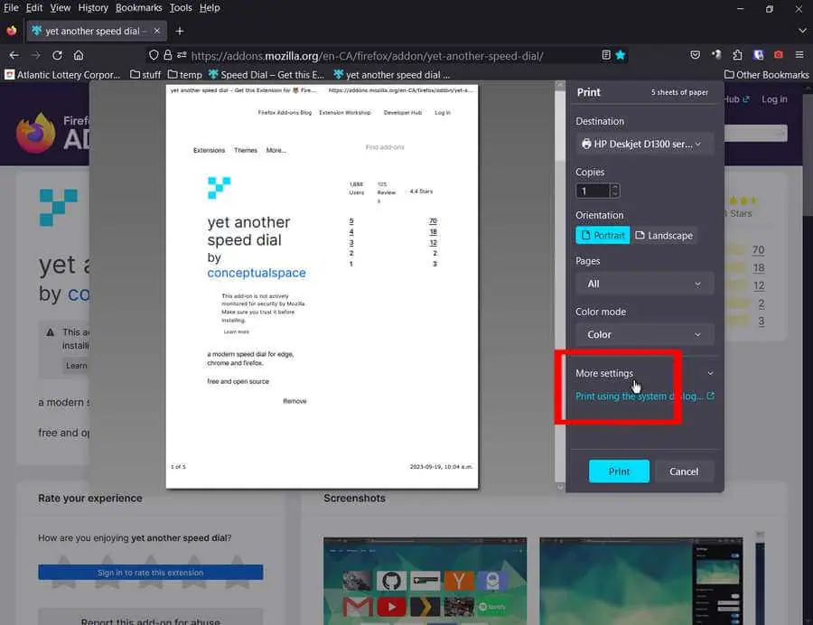The height and width of the screenshot is (625, 813).
Task: Open the Pocket save icon
Action: click(x=696, y=55)
